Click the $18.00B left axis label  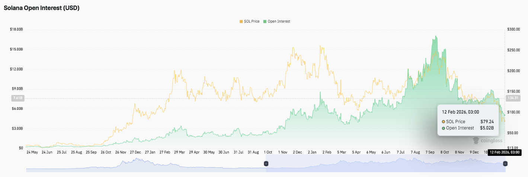(x=16, y=29)
